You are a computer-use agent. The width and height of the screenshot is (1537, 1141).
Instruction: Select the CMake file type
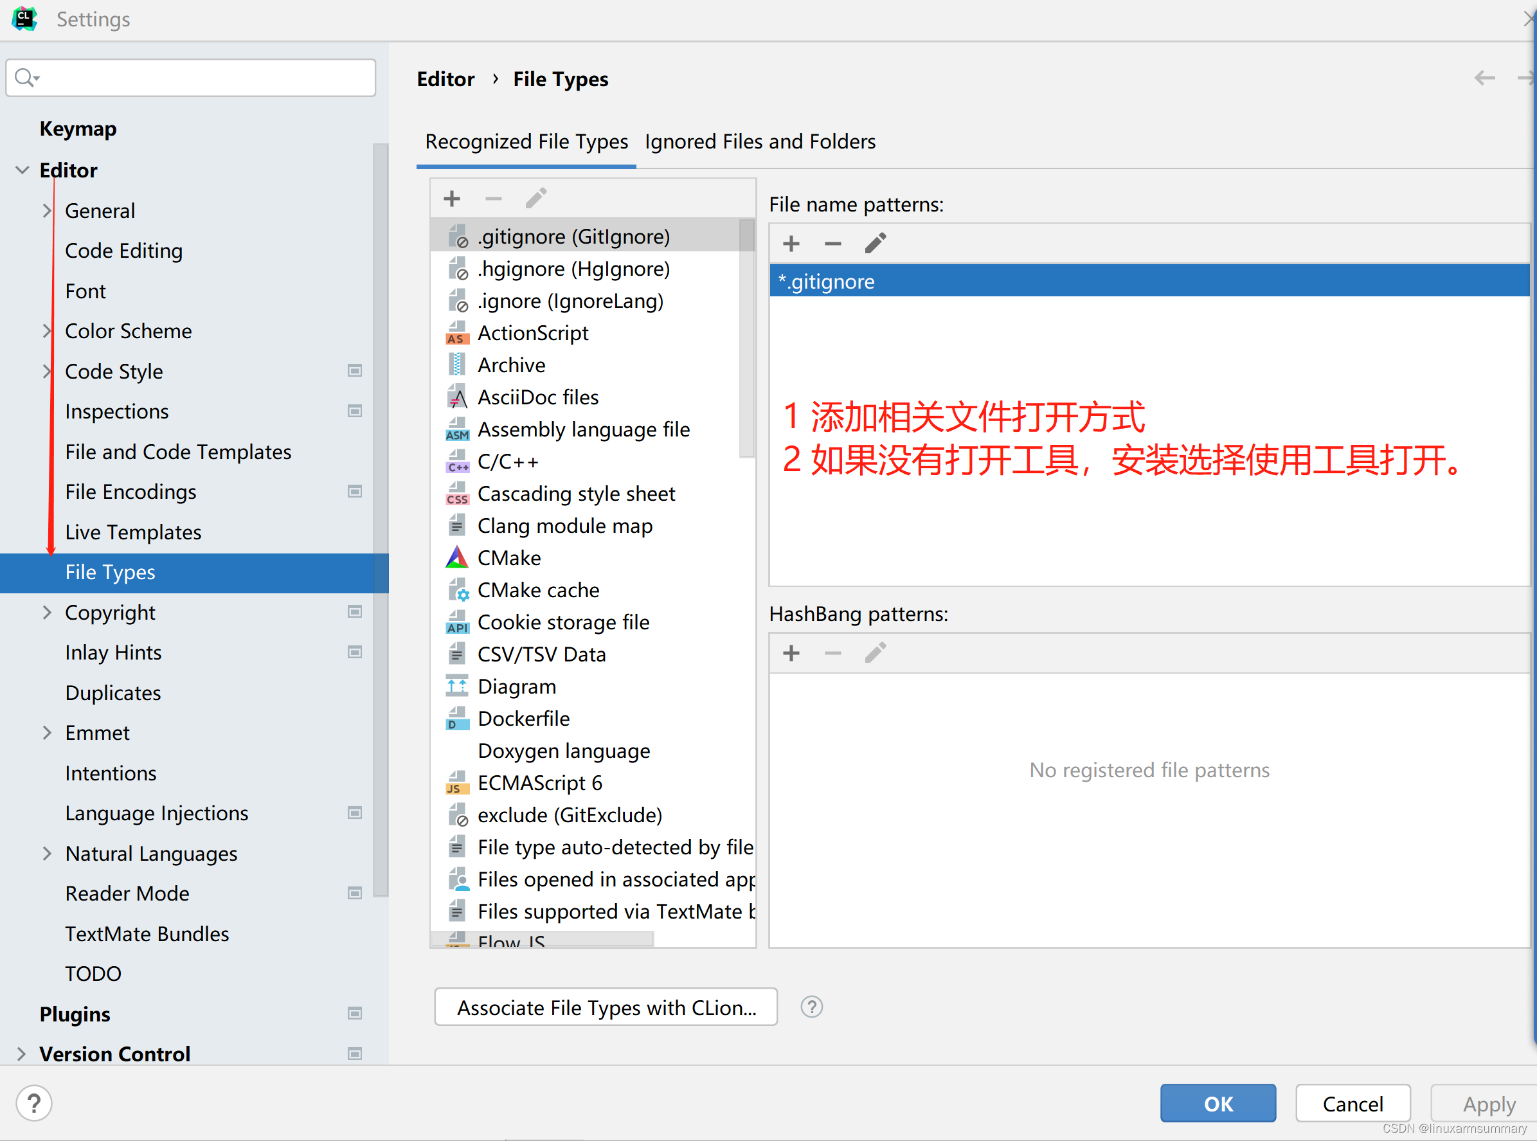[509, 557]
